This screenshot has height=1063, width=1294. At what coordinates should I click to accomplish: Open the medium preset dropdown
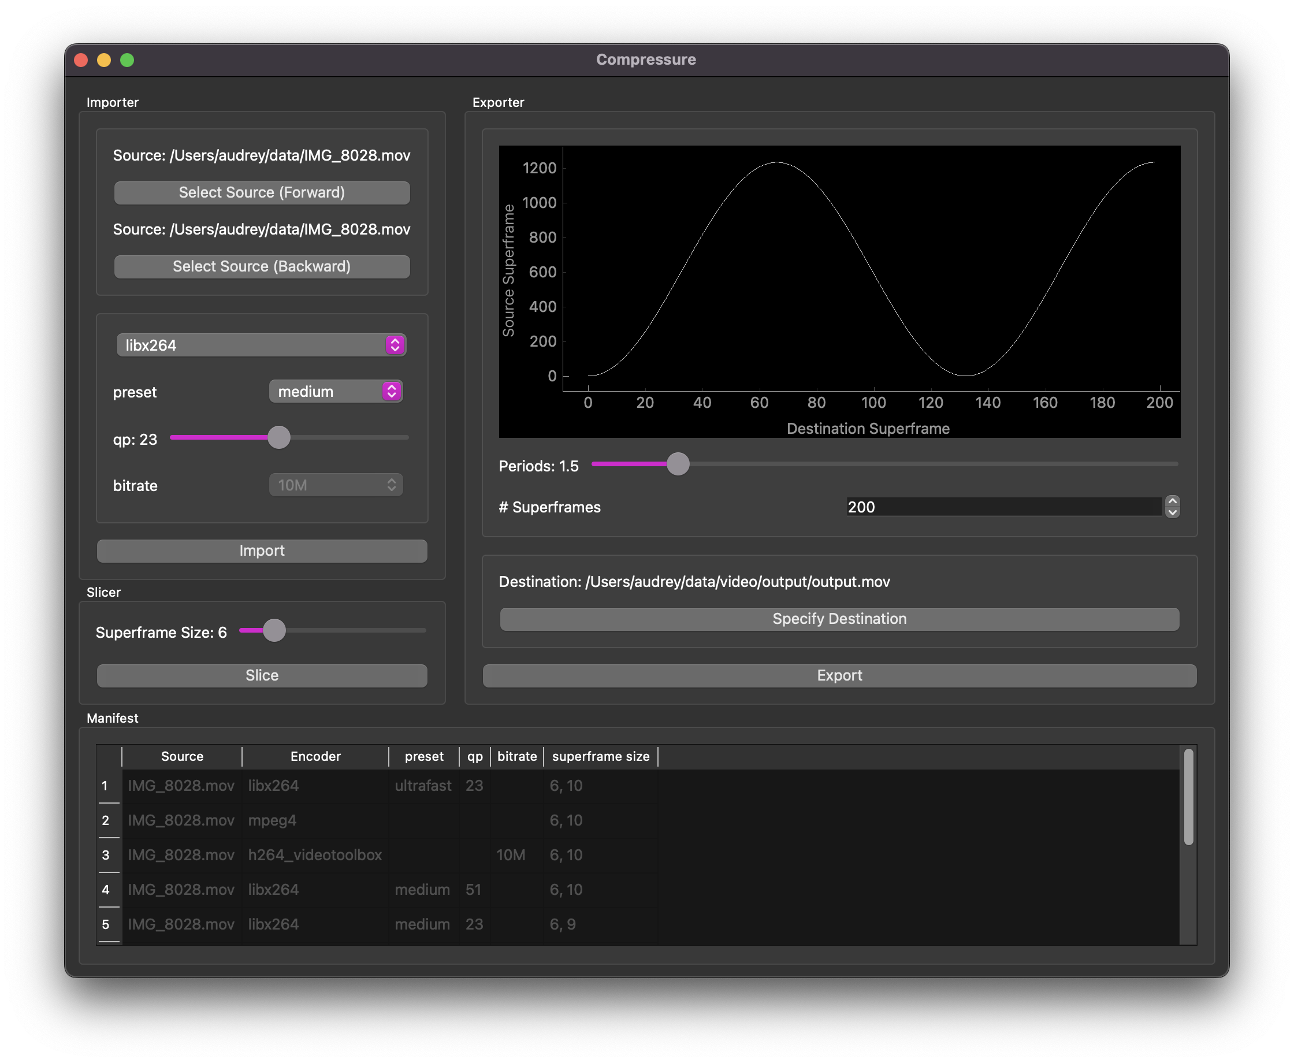336,392
